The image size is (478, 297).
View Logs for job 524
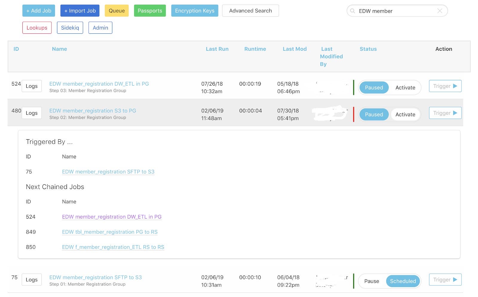pyautogui.click(x=32, y=86)
